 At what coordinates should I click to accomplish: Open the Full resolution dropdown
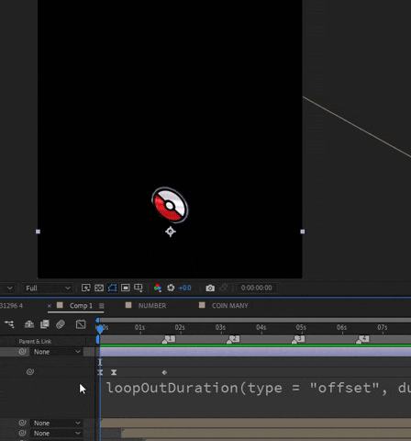tap(48, 288)
